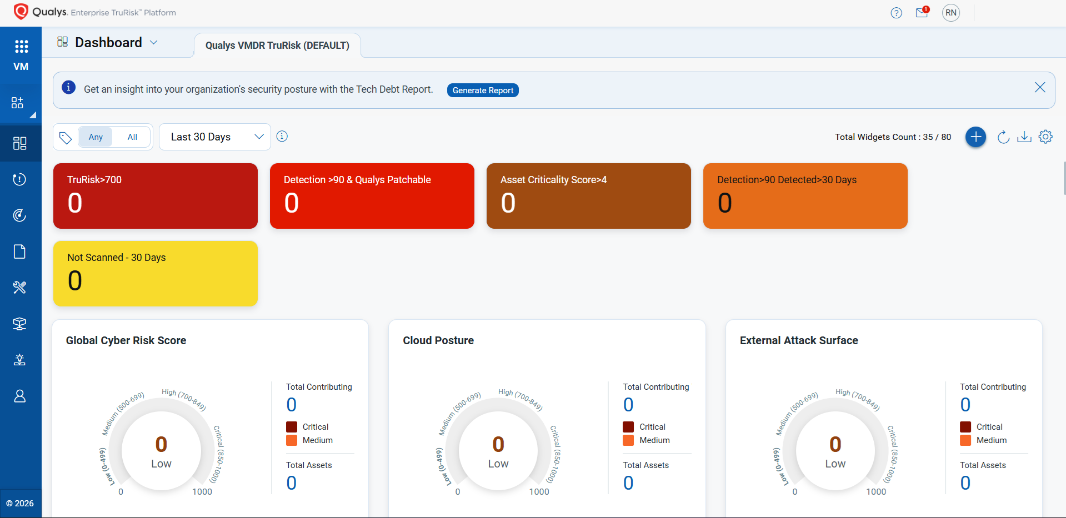Open the knowledge base bug sidebar icon

(x=20, y=360)
